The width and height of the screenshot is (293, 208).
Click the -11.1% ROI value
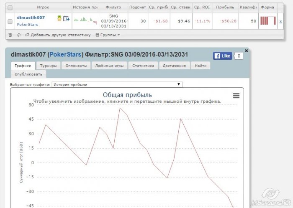click(x=202, y=21)
